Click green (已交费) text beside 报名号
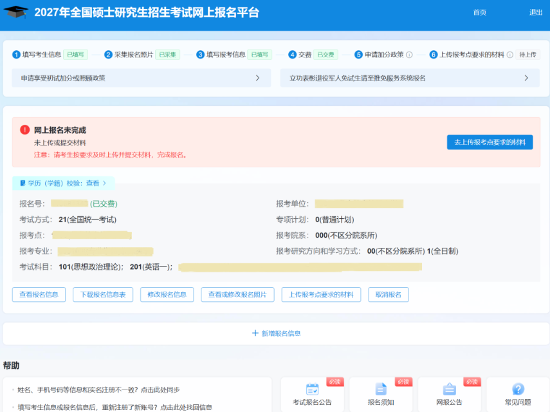 pos(104,204)
